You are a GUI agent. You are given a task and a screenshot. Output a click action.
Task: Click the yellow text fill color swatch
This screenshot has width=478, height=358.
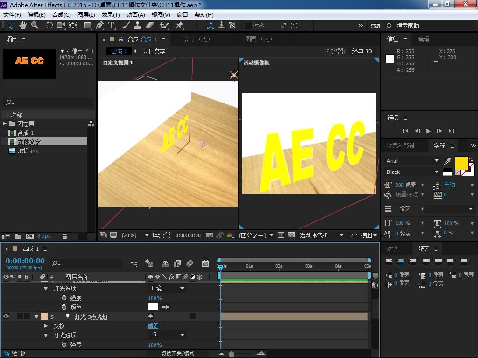coord(461,163)
